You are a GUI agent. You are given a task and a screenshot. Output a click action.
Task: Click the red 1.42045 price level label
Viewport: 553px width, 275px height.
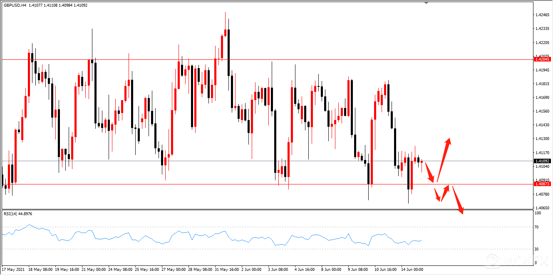point(542,59)
